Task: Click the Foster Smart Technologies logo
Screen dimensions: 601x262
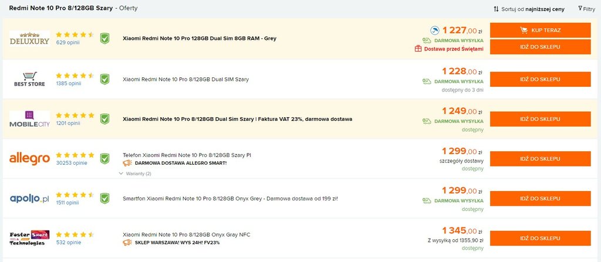Action: 29,238
